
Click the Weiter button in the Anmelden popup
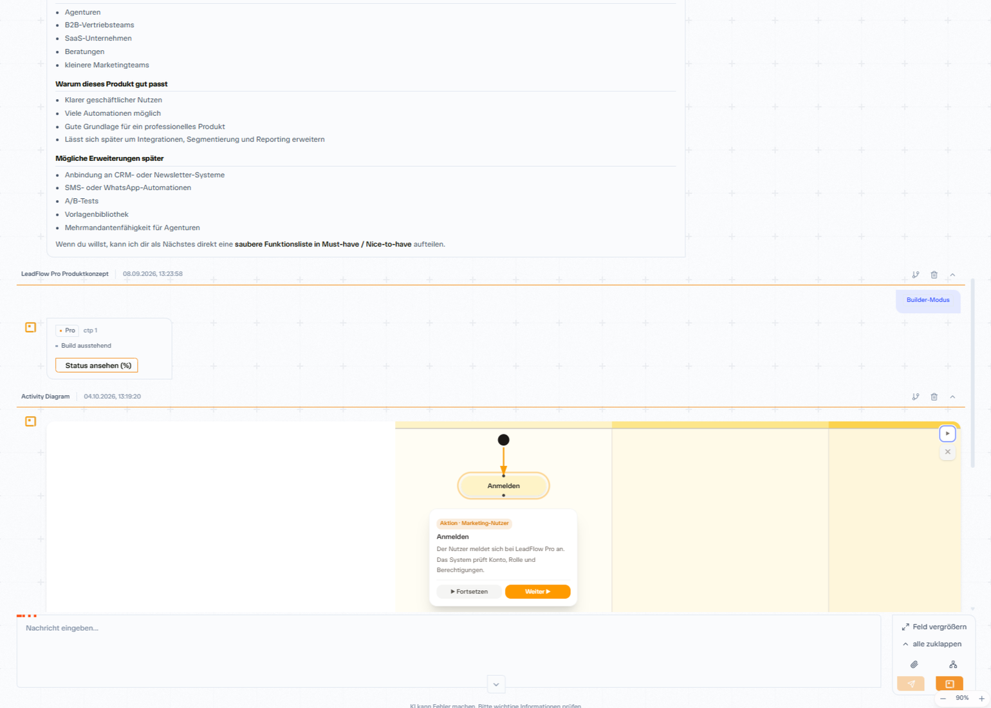[x=537, y=592]
